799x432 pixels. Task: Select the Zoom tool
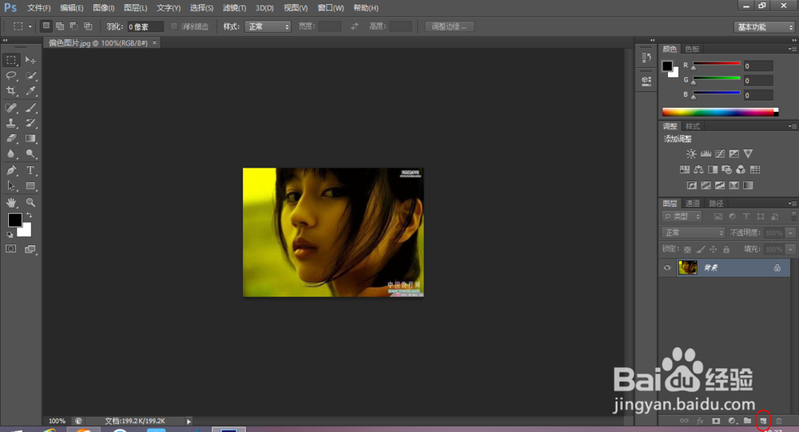(x=30, y=202)
